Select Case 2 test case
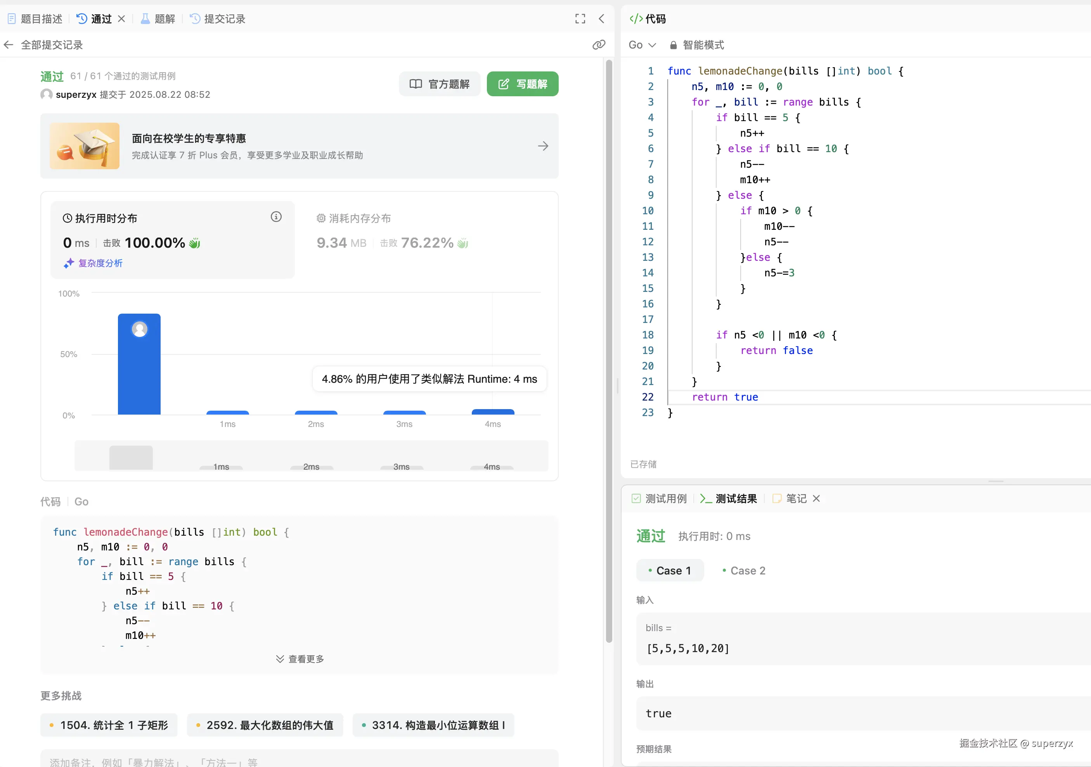 (x=744, y=570)
